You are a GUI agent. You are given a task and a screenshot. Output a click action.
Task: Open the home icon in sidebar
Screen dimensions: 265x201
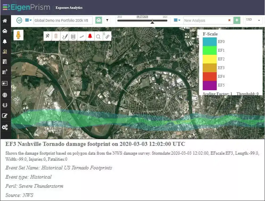pos(5,21)
